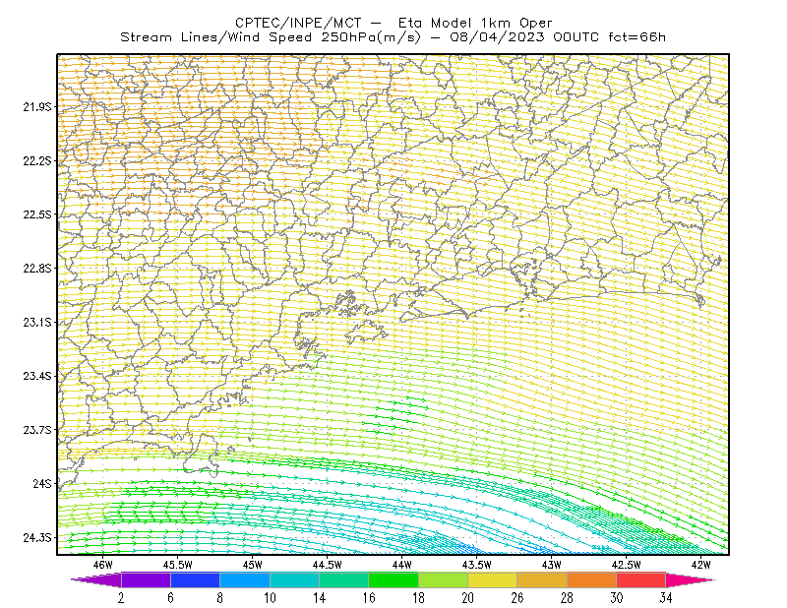Click the gold 26-28 colorbar segment
This screenshot has height=608, width=787.
point(542,580)
